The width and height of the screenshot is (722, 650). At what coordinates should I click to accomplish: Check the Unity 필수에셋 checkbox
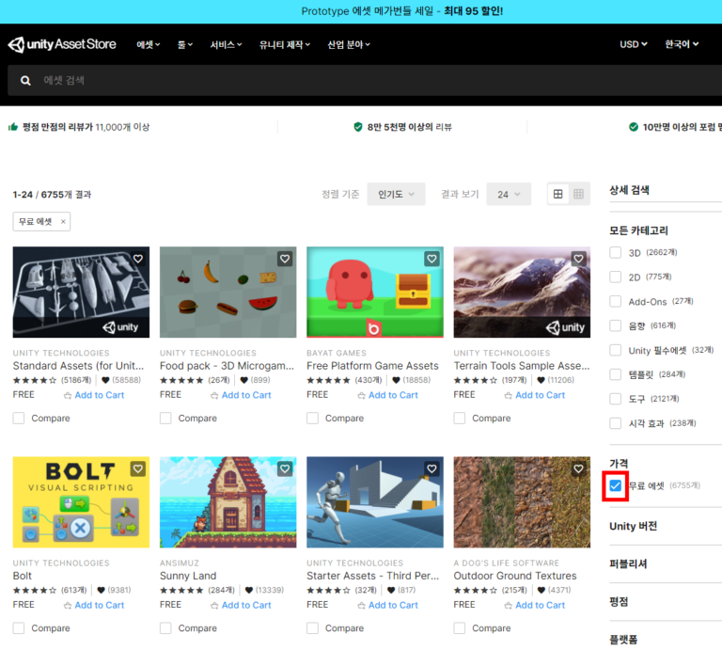click(x=615, y=350)
